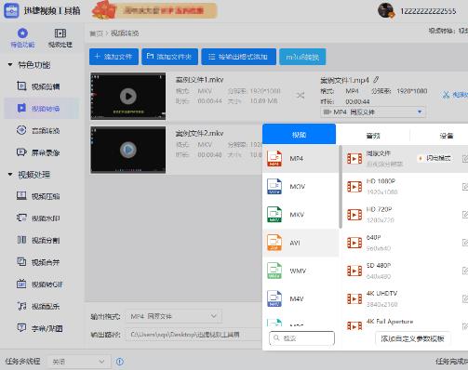The height and width of the screenshot is (370, 468).
Task: Click the 案例文件2.mkv file name
Action: click(199, 134)
